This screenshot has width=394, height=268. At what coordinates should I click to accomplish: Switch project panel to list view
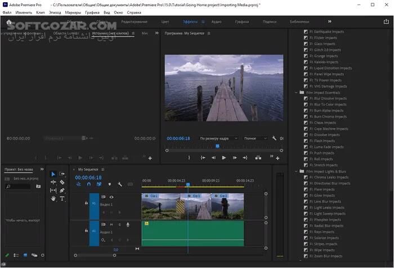(x=16, y=255)
